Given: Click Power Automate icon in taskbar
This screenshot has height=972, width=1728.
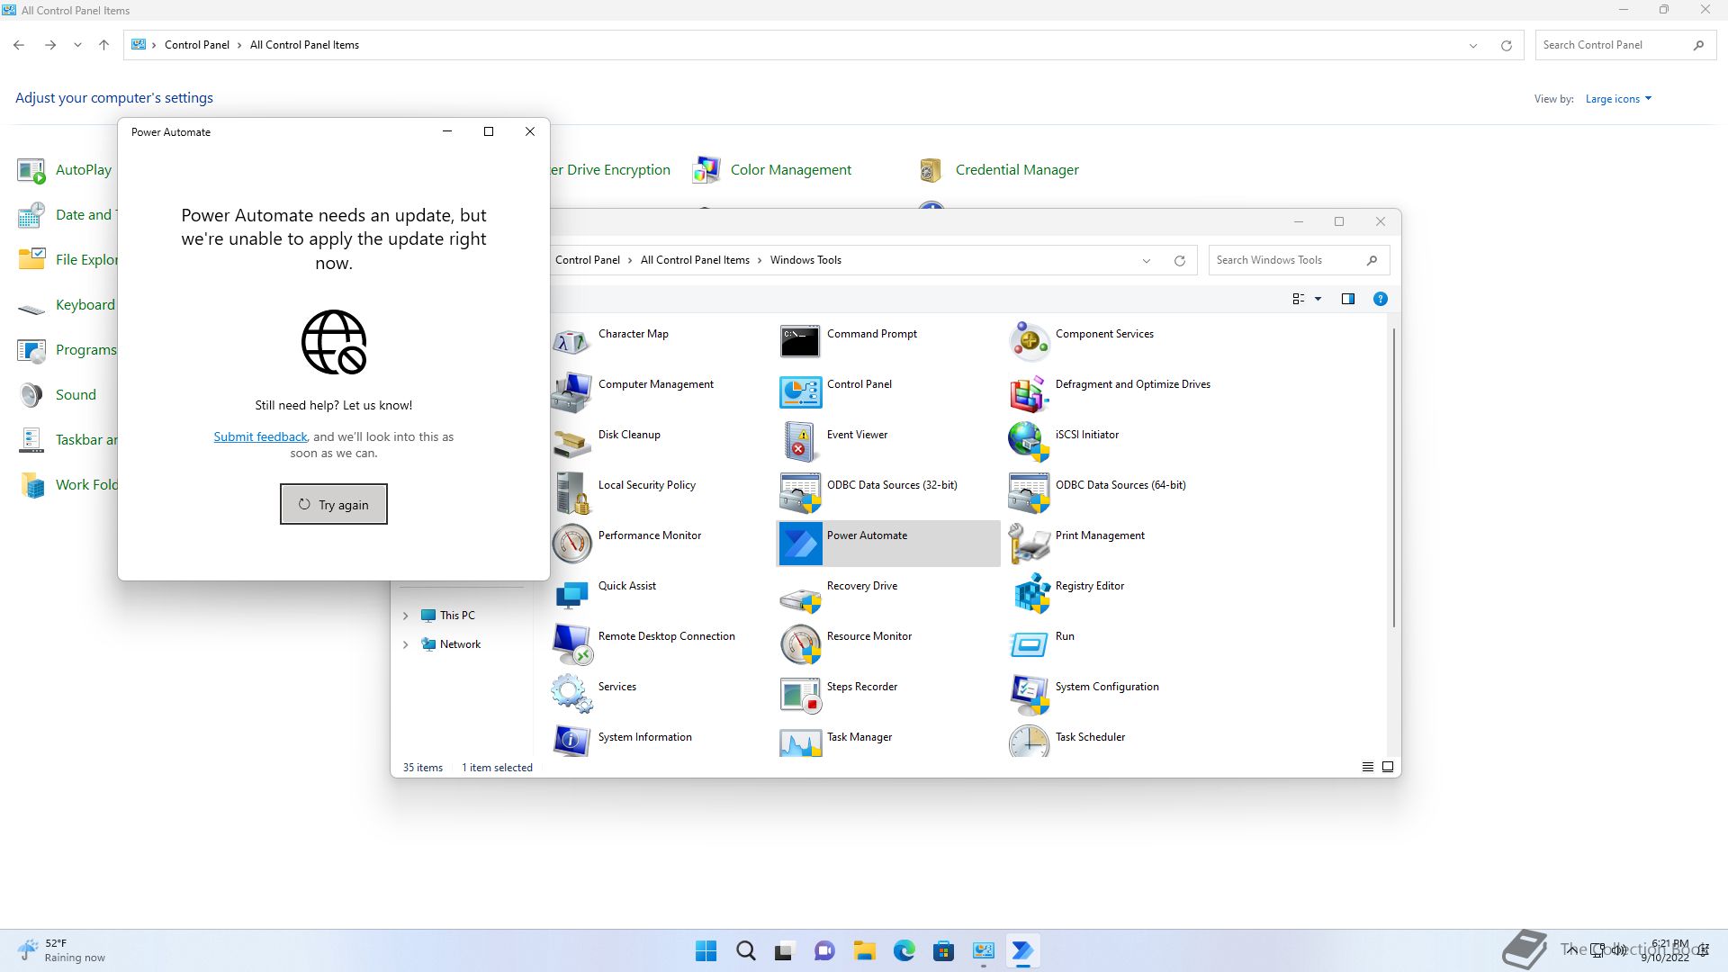Looking at the screenshot, I should click(x=1022, y=951).
